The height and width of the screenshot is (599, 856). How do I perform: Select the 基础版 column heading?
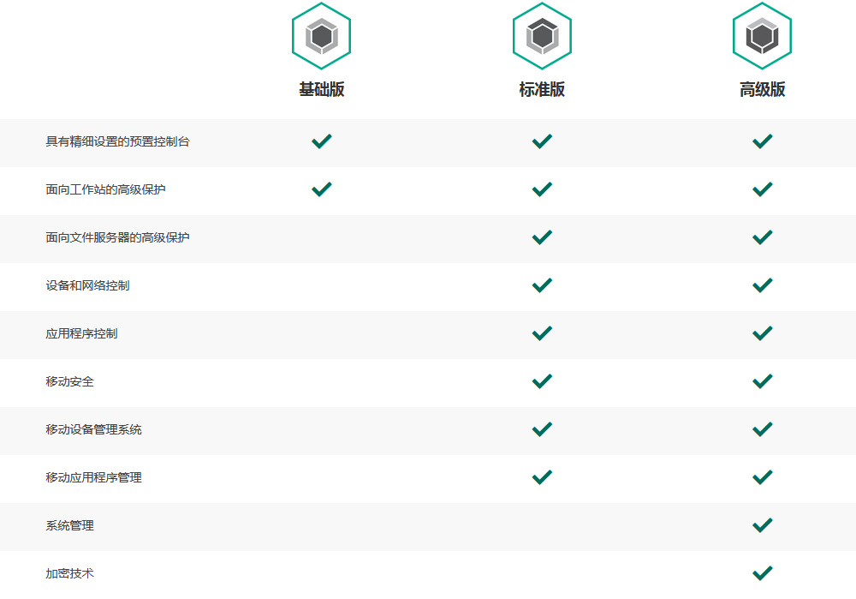coord(322,90)
